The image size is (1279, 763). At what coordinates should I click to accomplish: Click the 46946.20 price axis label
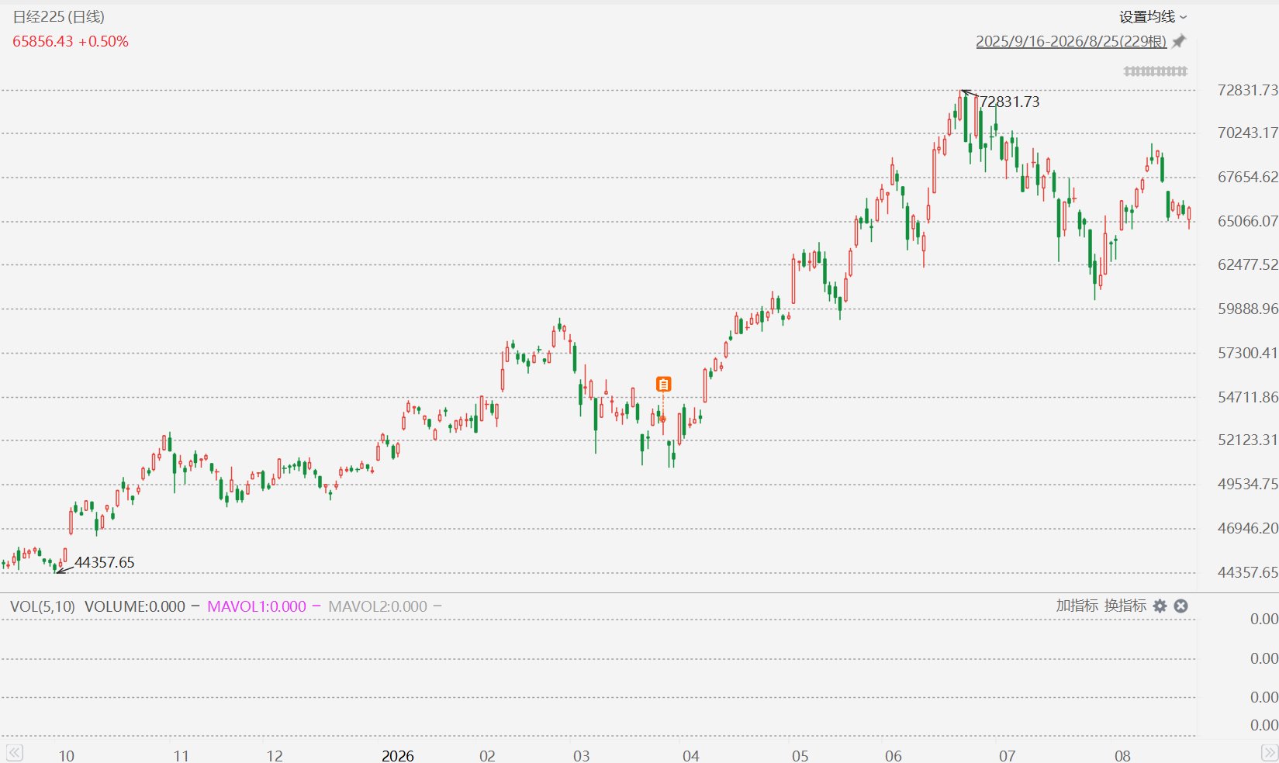coord(1247,528)
